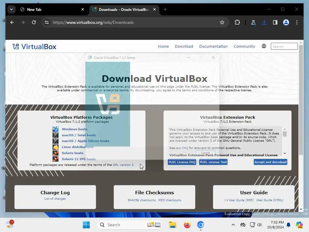
Task: Open site information icon in address bar
Action: tap(47, 22)
